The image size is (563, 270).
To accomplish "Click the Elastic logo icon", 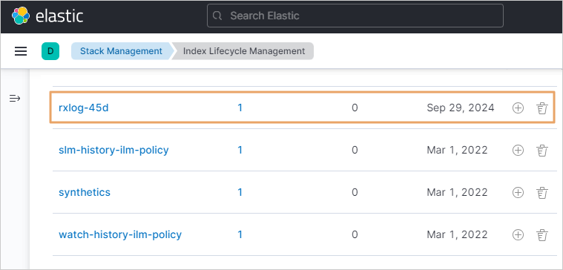I will click(x=21, y=16).
